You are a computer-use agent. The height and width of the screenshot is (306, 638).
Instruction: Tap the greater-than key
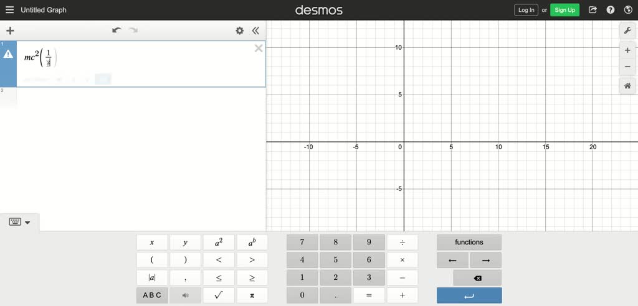pyautogui.click(x=252, y=260)
